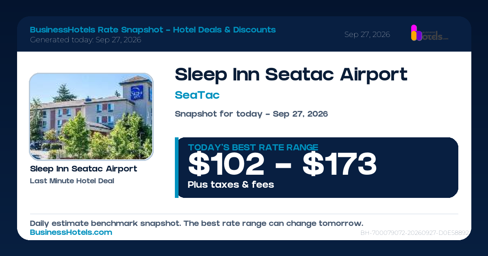The image size is (488, 256).
Task: Click the Generated today date line
Action: click(x=86, y=40)
